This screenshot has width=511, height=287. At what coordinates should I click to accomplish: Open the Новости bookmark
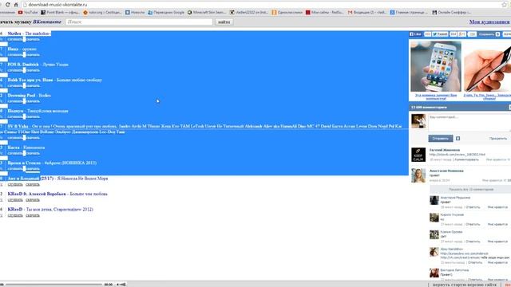pos(135,13)
